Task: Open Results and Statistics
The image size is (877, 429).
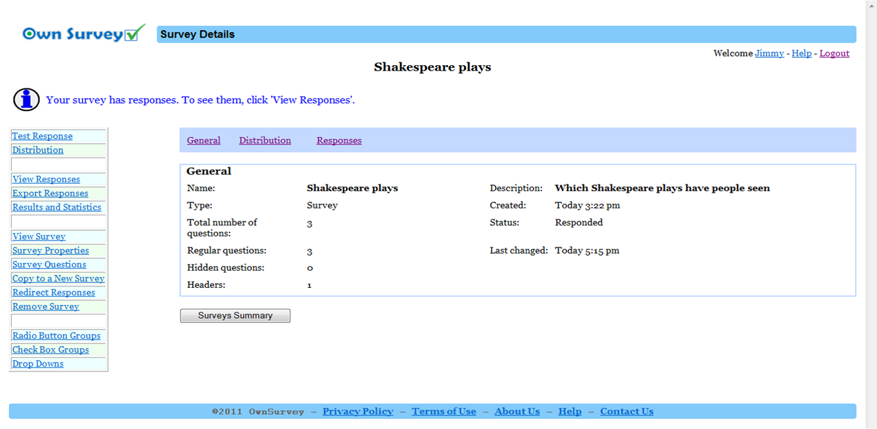Action: tap(56, 208)
